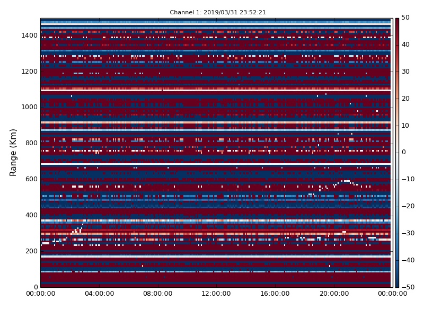
Task: Click the x-axis tick label 20:00:00
Action: [x=334, y=294]
